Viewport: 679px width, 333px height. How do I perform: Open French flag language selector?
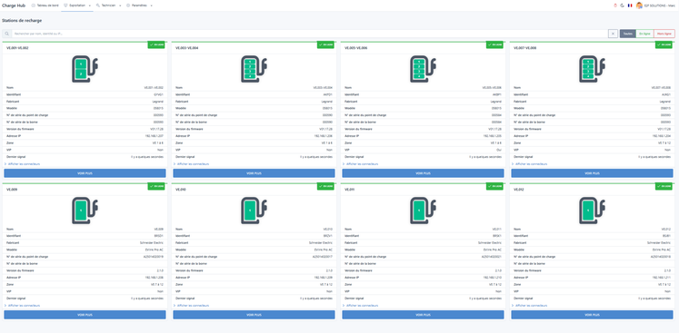coord(630,5)
